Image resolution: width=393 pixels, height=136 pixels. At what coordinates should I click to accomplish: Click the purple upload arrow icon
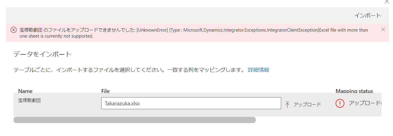287,104
